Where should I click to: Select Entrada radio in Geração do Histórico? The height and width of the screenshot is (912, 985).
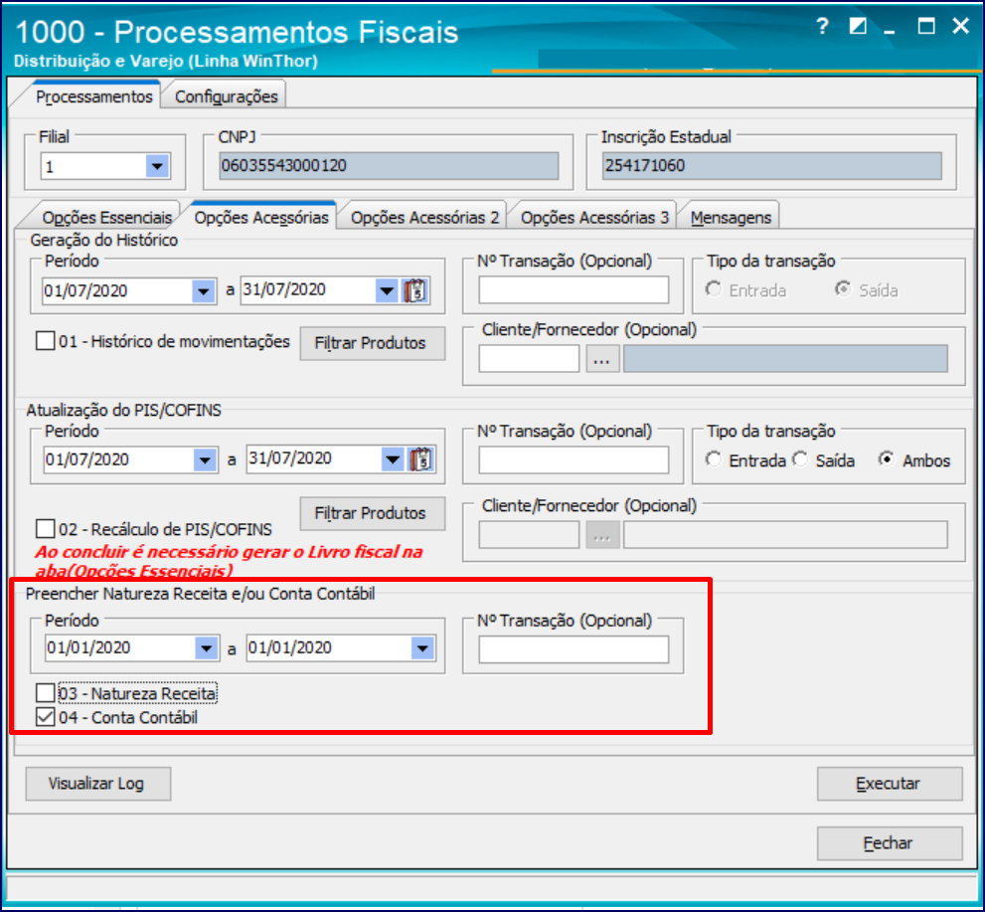coord(713,289)
